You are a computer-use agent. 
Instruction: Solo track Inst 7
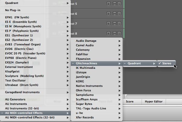[x=119, y=24]
